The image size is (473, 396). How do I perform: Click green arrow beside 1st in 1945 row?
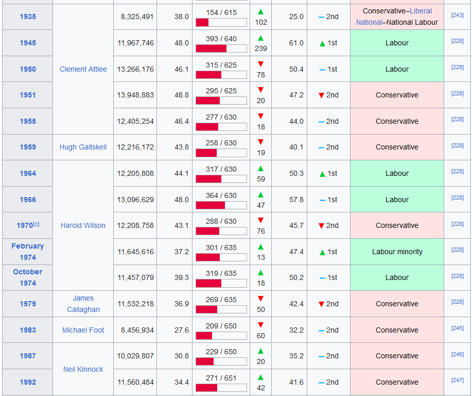pyautogui.click(x=322, y=44)
